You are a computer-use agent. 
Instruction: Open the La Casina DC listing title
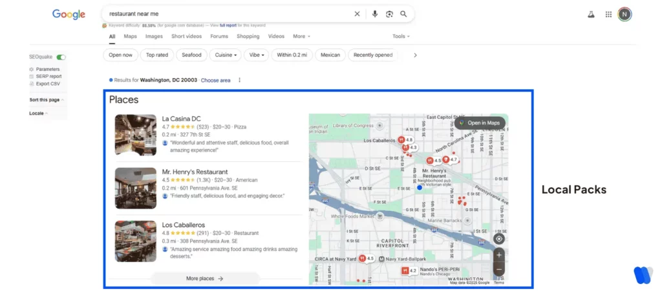(x=182, y=119)
